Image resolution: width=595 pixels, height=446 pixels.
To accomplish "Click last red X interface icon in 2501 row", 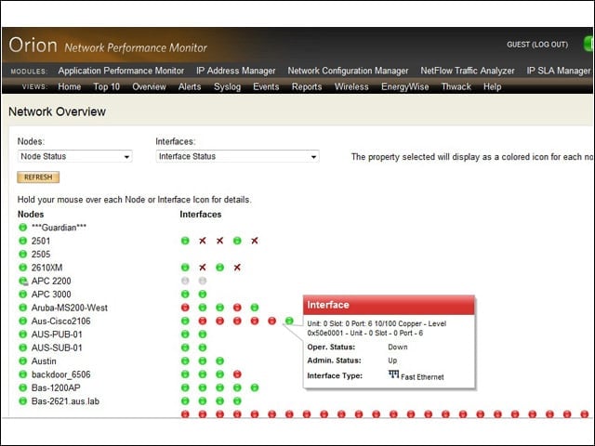I will tap(255, 241).
